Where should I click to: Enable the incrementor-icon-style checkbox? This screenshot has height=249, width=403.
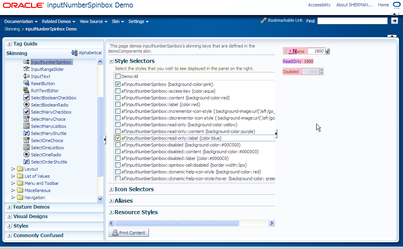point(118,111)
